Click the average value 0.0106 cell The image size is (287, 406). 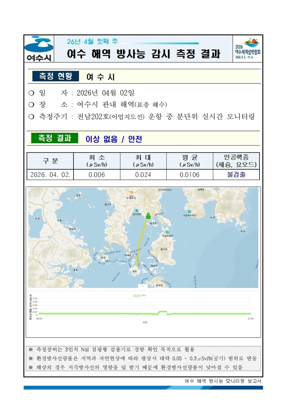click(190, 175)
